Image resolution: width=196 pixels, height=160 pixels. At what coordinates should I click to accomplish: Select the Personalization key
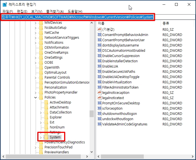coord(56,87)
